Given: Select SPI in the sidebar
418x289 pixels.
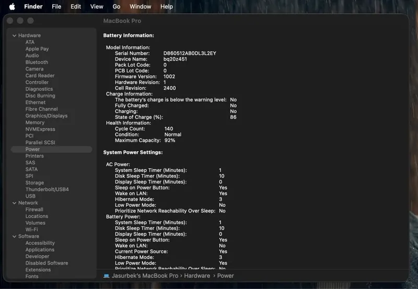Looking at the screenshot, I should point(29,176).
